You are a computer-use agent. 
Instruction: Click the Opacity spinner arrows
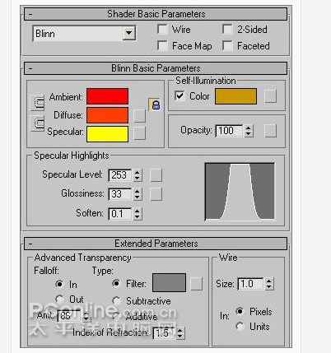pos(249,131)
